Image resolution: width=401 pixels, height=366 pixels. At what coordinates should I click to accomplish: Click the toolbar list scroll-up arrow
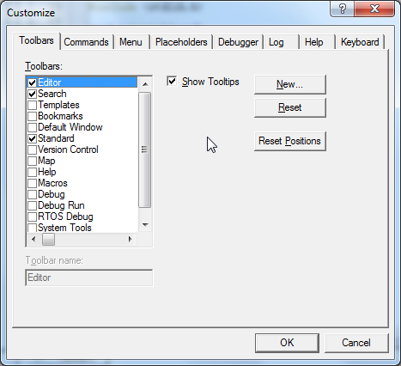point(145,84)
